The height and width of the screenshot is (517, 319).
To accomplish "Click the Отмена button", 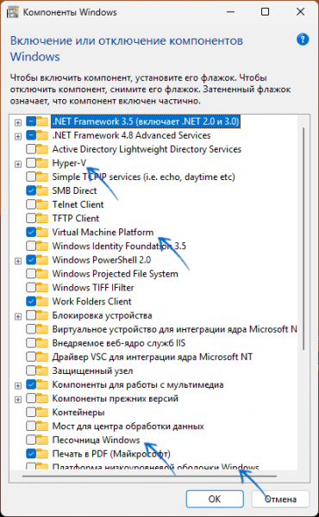I will [280, 499].
